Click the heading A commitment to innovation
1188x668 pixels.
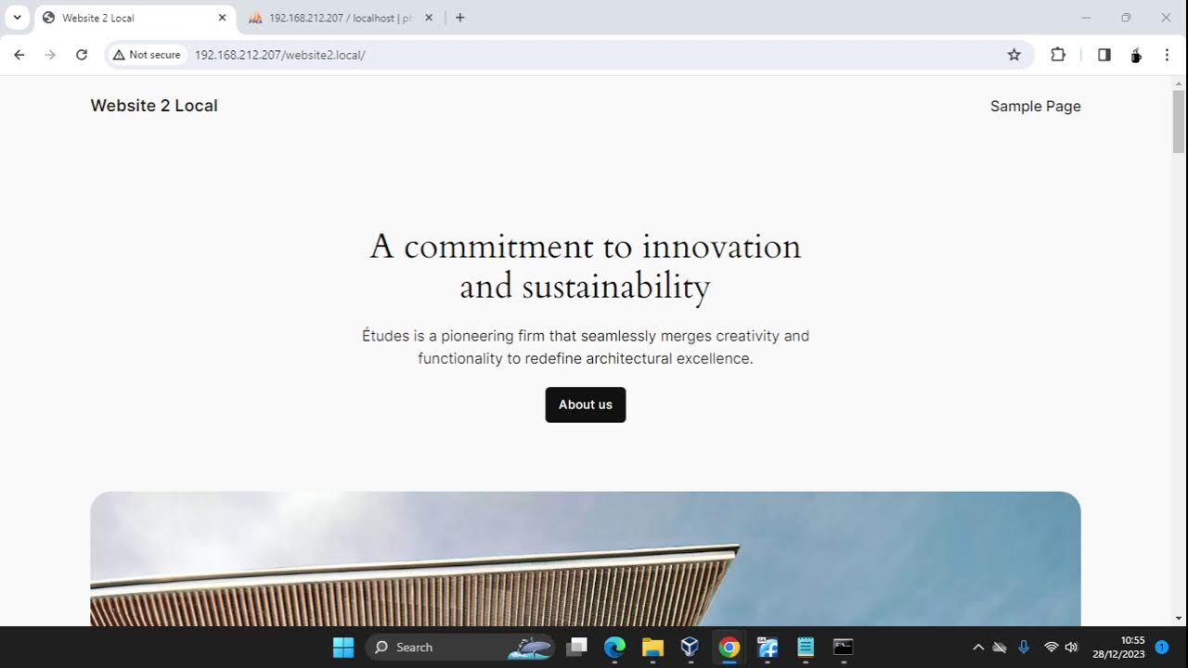click(x=586, y=266)
